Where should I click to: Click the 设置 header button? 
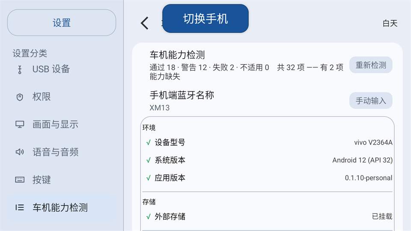[x=62, y=23]
